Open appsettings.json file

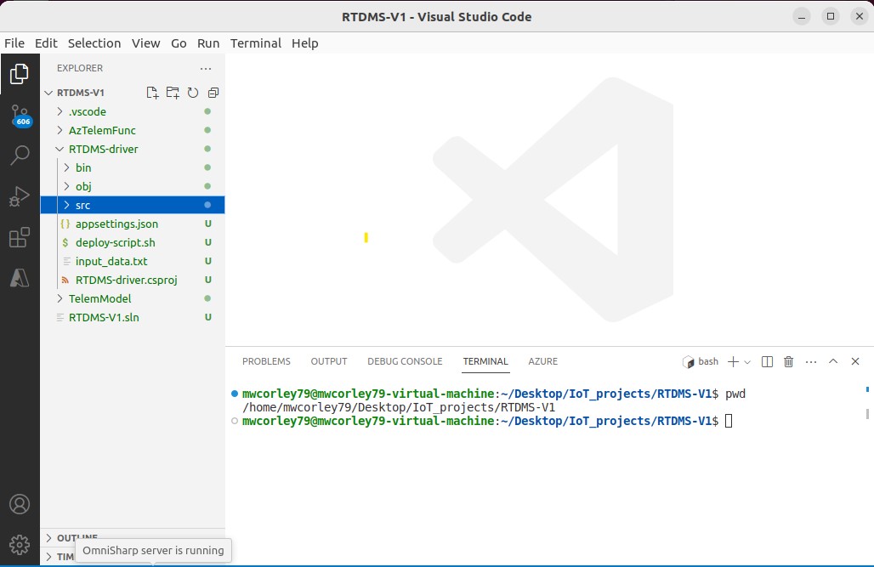pos(133,224)
